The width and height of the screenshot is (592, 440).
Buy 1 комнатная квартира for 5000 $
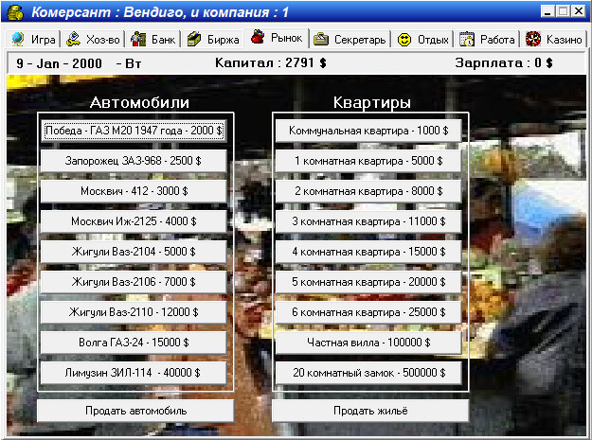[x=368, y=161]
